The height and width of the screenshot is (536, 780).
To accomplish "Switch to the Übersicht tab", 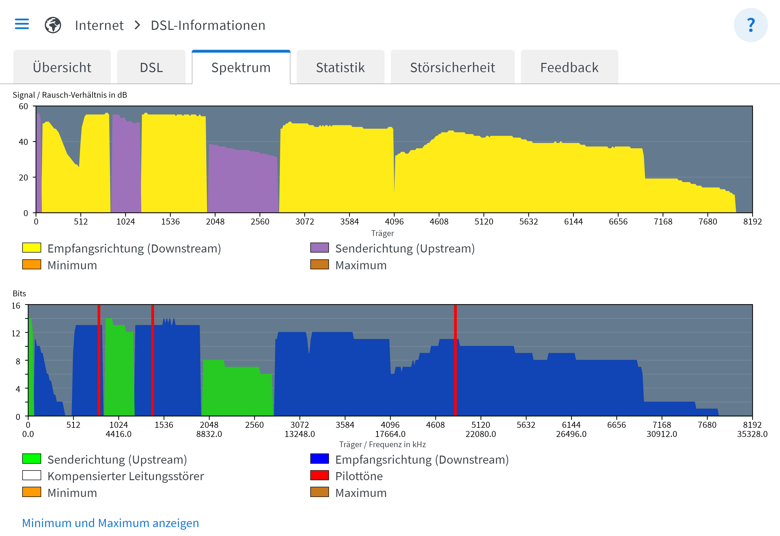I will tap(62, 68).
